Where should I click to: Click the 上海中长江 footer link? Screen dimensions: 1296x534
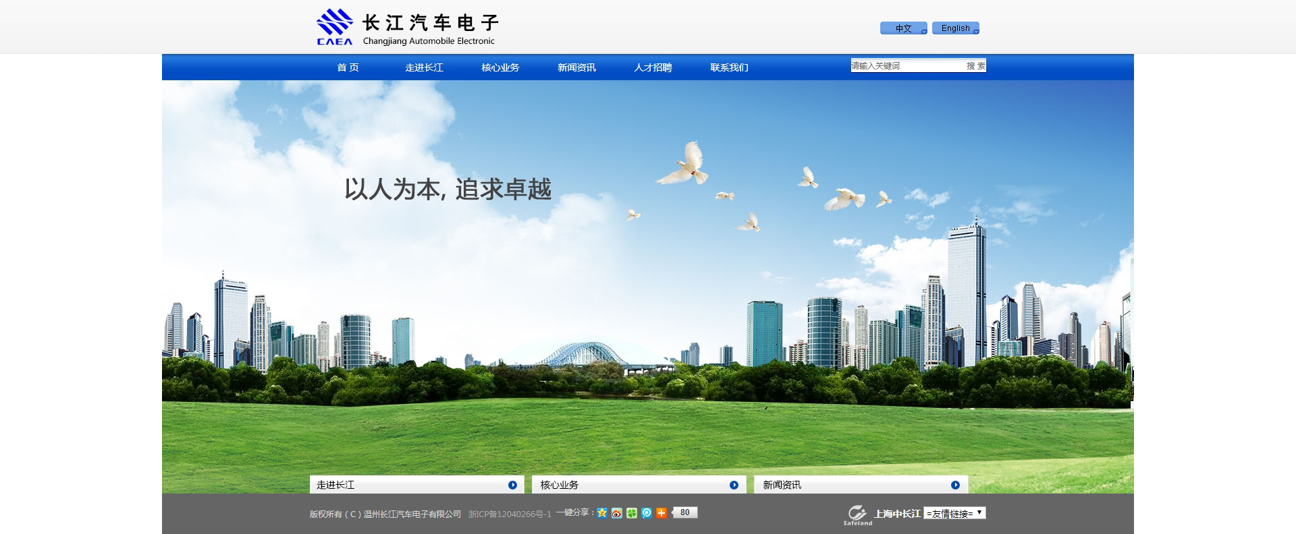[x=897, y=514]
